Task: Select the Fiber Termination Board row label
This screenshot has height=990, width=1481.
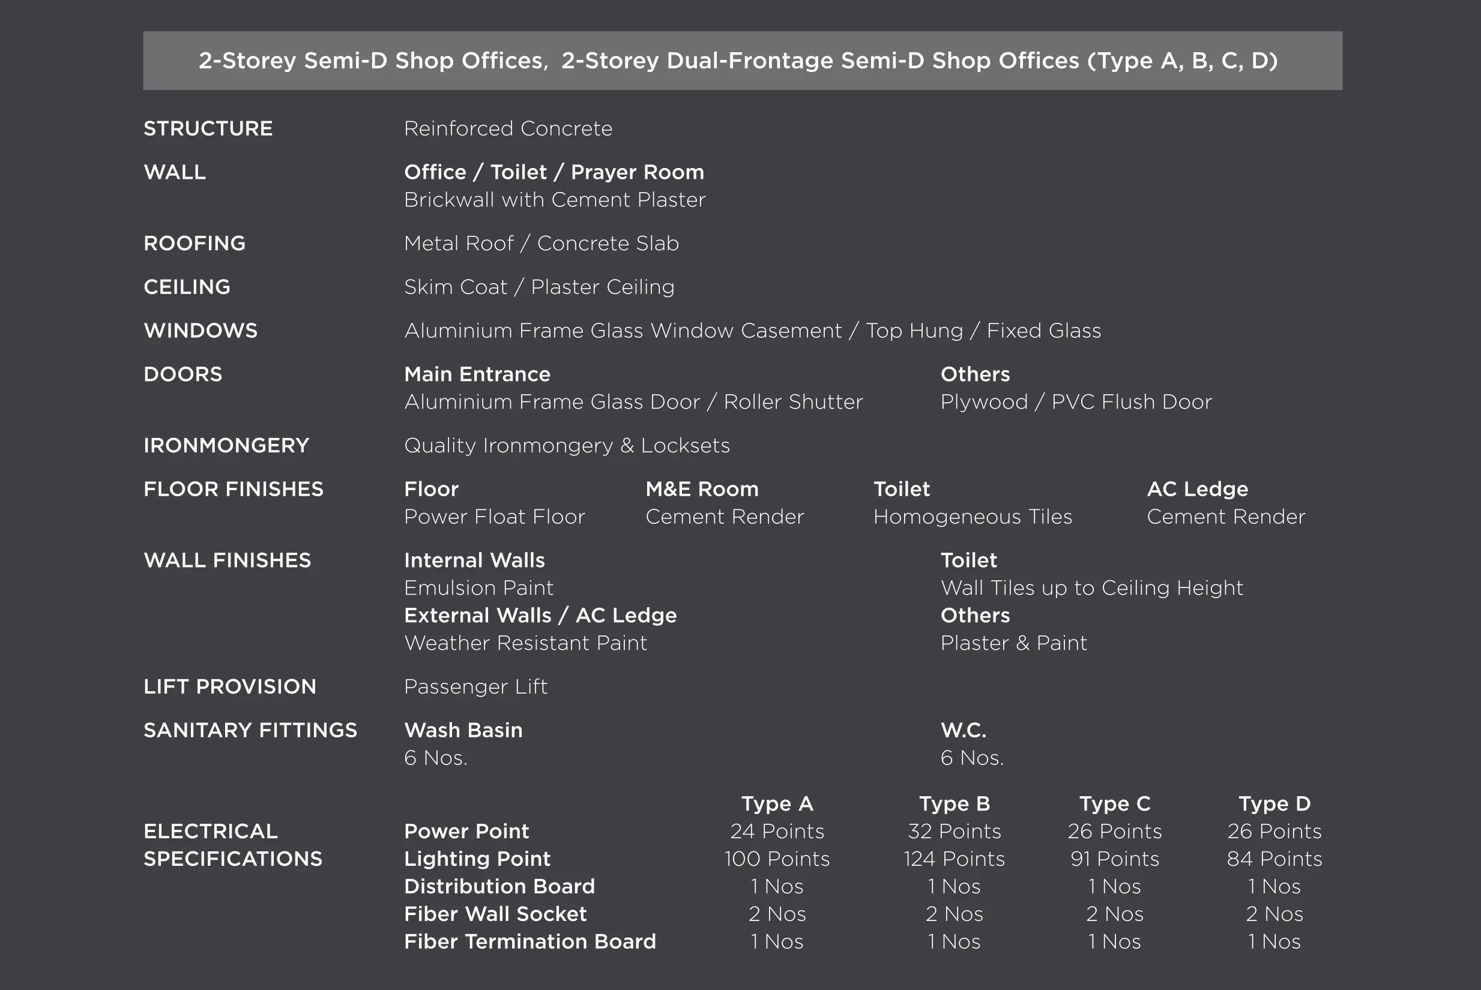Action: (530, 942)
